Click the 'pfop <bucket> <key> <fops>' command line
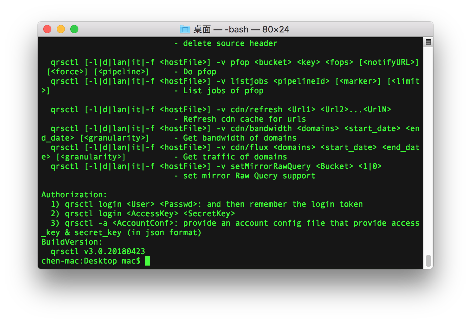Viewport: 471px width, 323px height. [x=235, y=62]
